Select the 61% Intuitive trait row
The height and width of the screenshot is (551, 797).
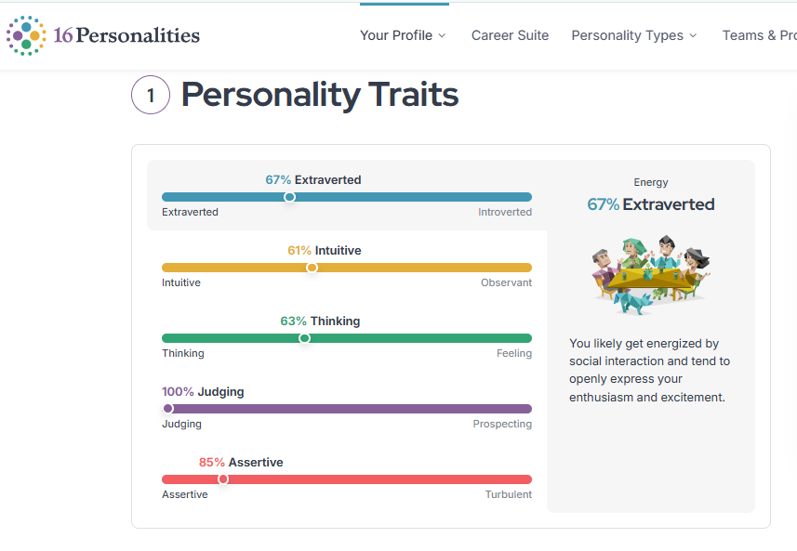[x=347, y=267]
